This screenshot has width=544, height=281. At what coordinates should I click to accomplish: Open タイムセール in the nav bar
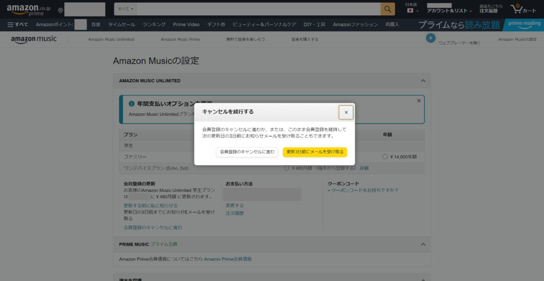coord(122,24)
